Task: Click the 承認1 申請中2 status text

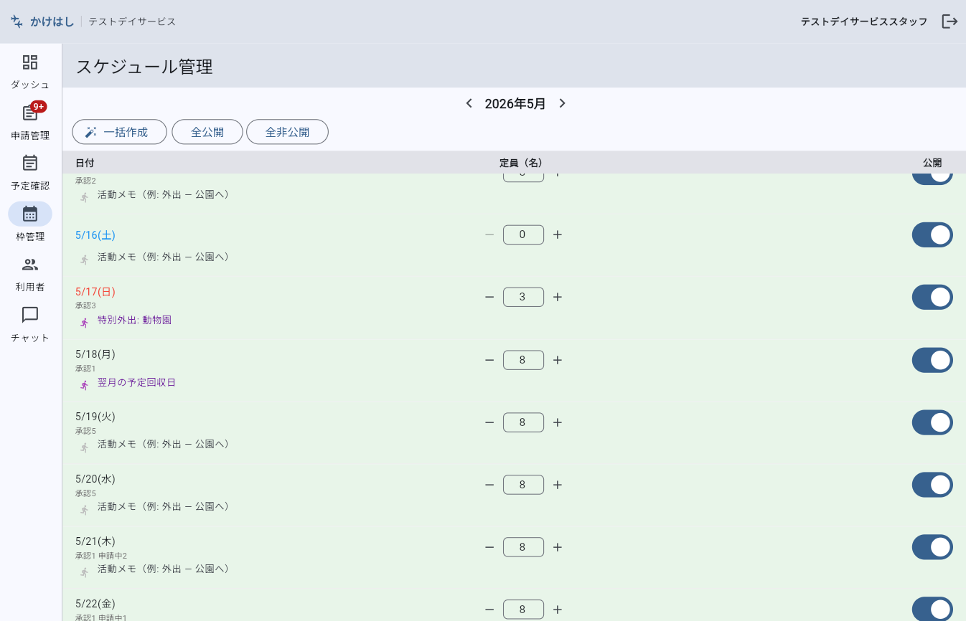Action: [101, 556]
